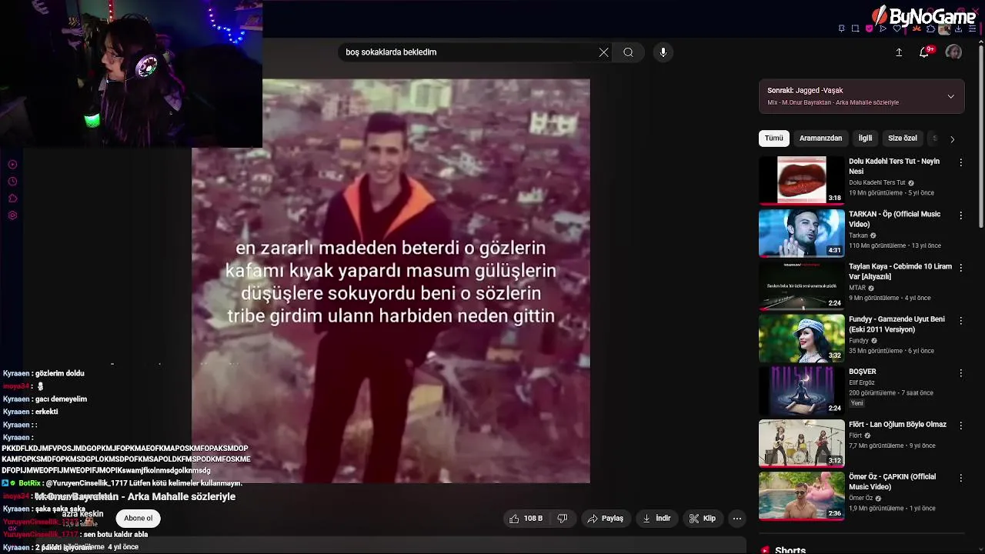Screen dimensions: 985x554
Task: Click the browser snapshot tool icon
Action: click(855, 28)
